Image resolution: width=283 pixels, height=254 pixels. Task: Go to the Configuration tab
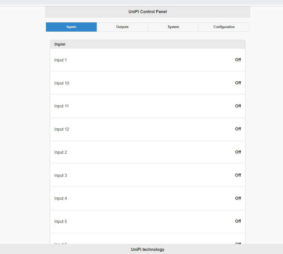click(224, 27)
